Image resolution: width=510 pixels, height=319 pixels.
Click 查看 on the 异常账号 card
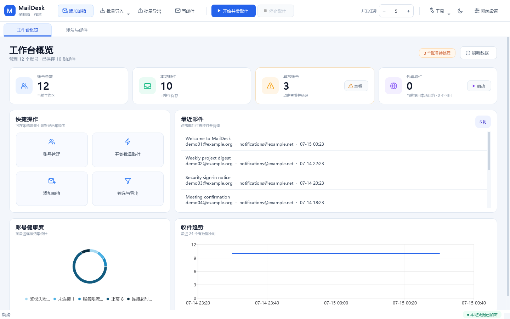[356, 86]
